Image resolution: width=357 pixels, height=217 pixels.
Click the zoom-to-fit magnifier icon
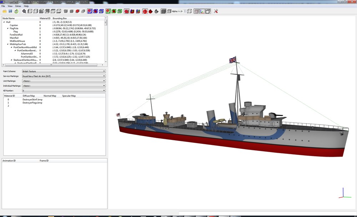(24, 11)
